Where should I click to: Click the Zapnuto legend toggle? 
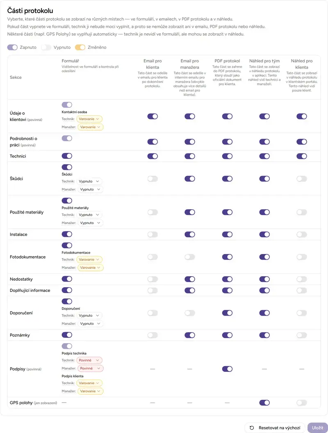[12, 47]
